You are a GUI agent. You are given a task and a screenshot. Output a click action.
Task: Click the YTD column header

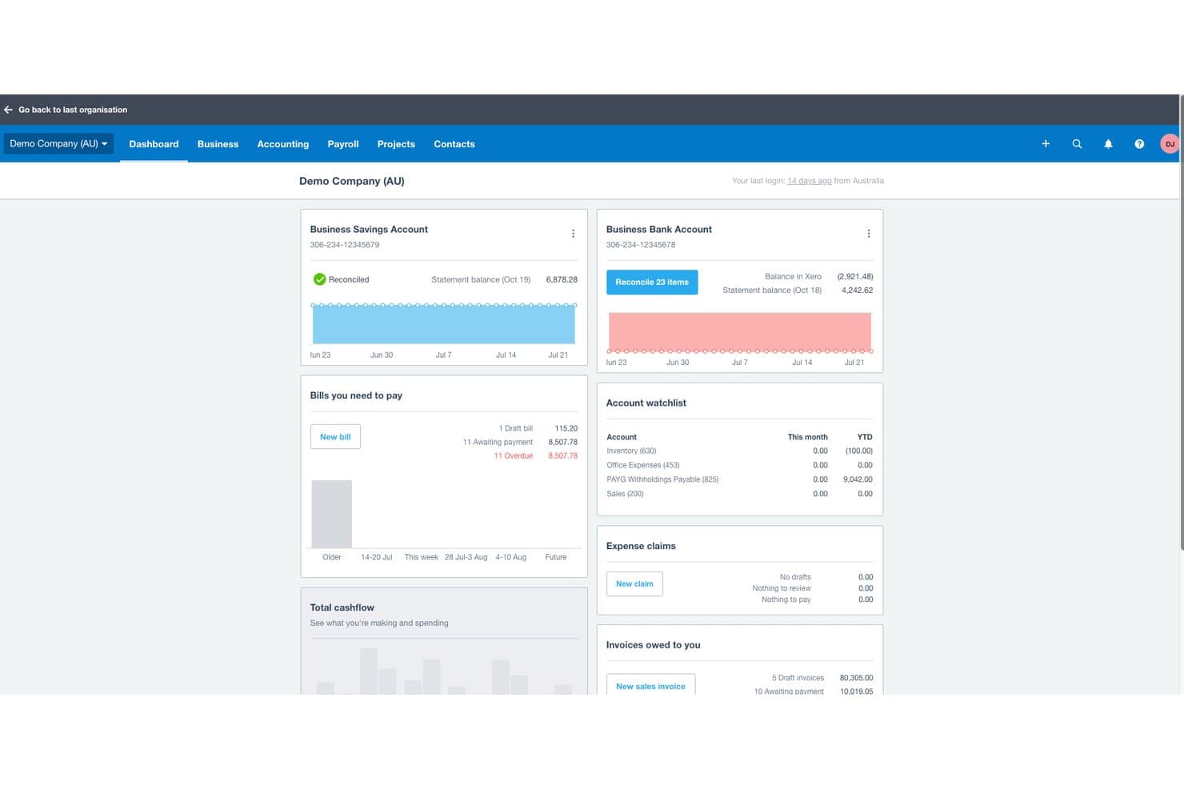pyautogui.click(x=865, y=437)
